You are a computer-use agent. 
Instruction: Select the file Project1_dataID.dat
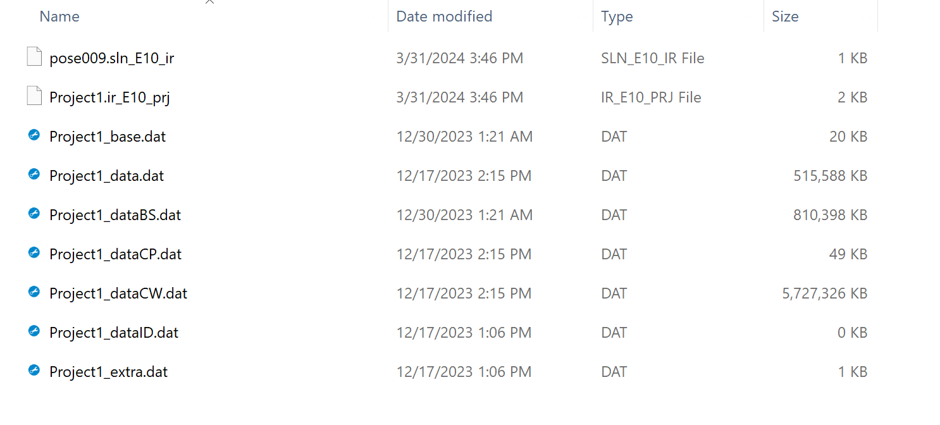114,332
